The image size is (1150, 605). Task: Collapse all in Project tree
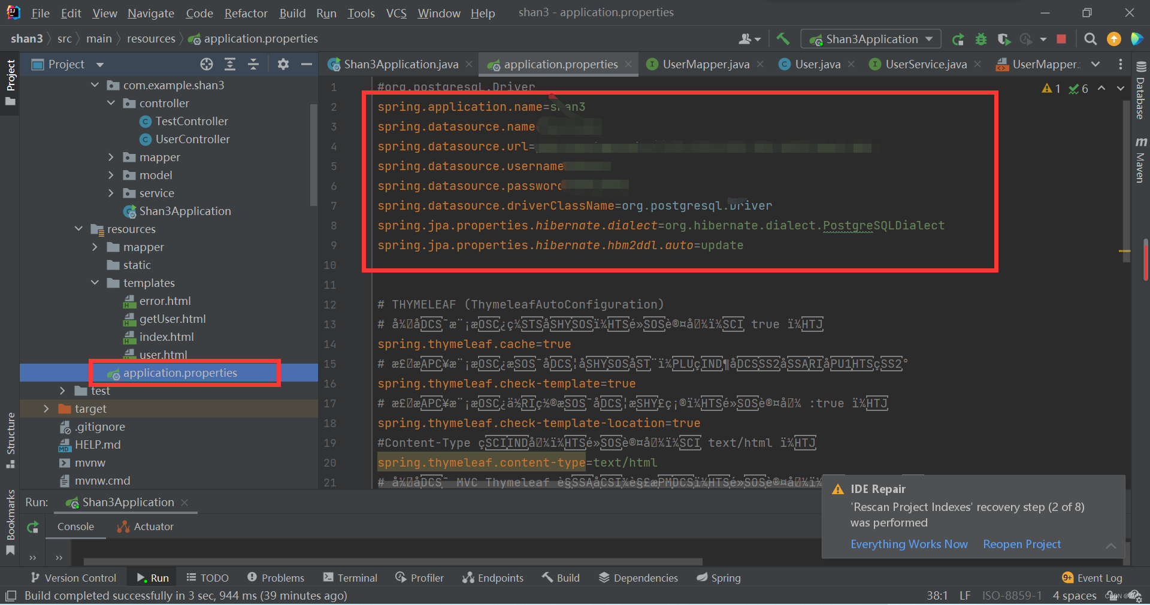253,64
